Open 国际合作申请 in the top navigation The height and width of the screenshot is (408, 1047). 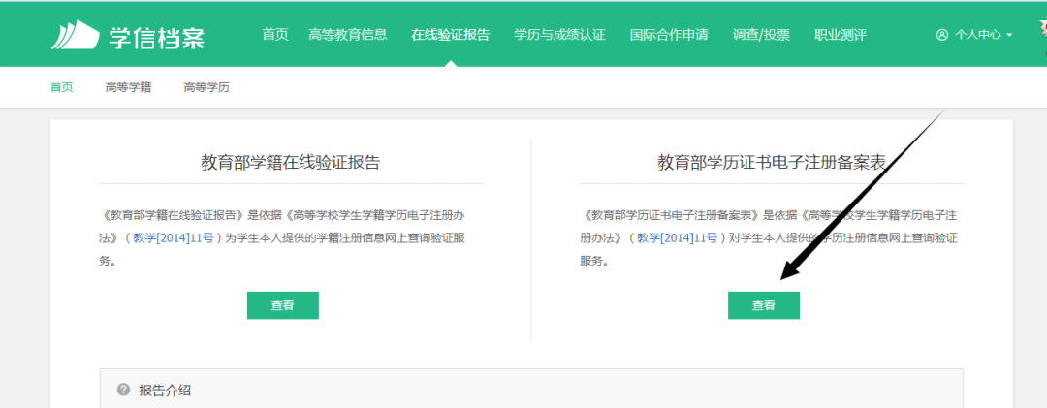click(x=669, y=35)
